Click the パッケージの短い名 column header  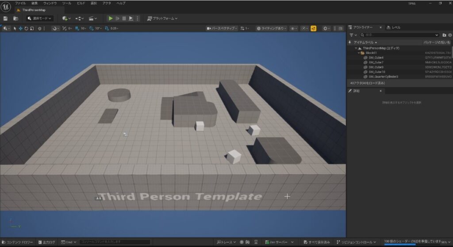437,42
